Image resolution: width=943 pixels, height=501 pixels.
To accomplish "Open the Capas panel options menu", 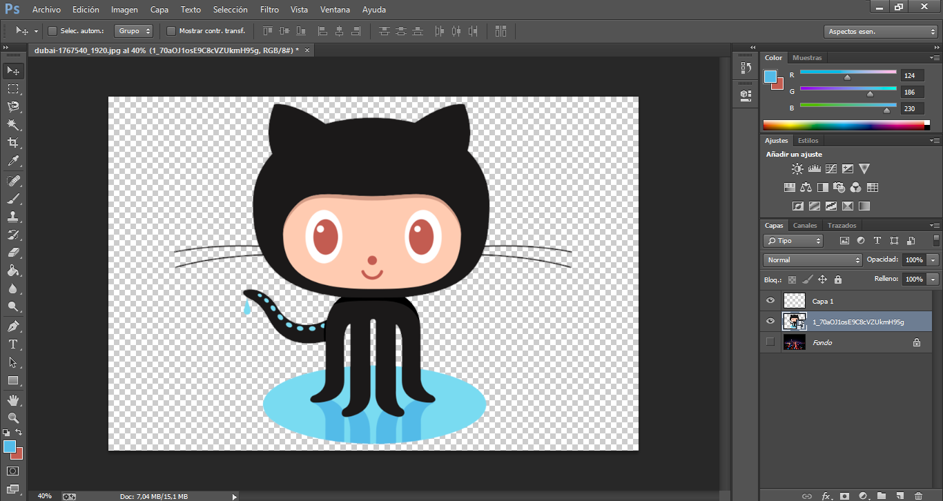I will pos(935,225).
